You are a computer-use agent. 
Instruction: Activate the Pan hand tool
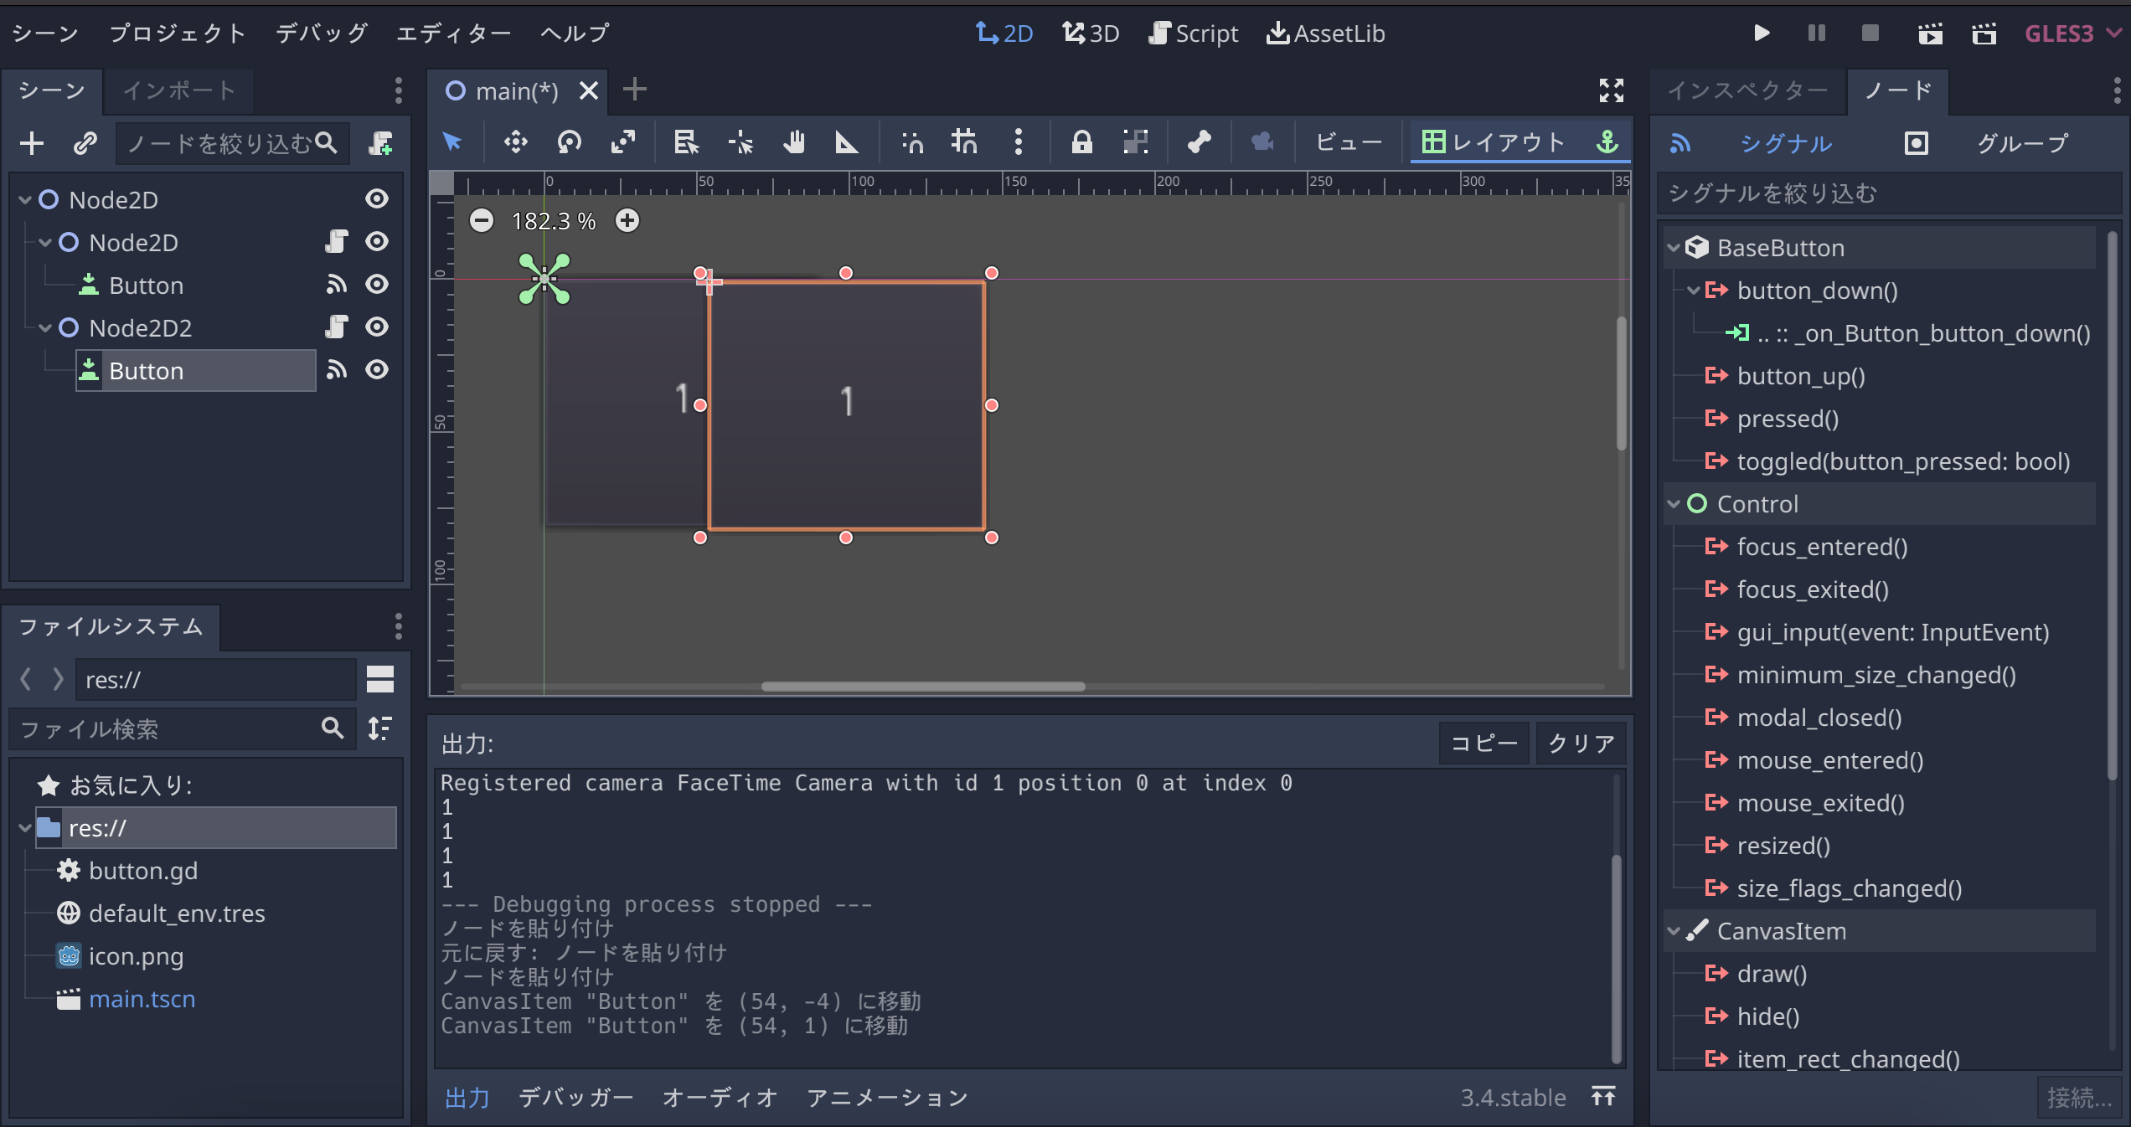793,142
